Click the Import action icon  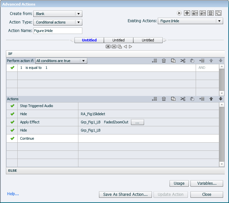click(x=195, y=13)
